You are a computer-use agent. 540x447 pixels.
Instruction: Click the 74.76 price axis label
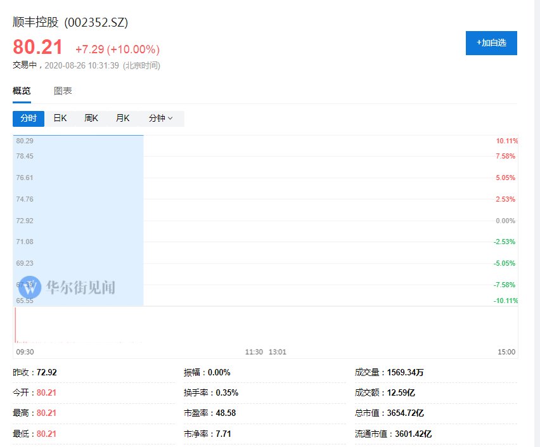click(25, 199)
